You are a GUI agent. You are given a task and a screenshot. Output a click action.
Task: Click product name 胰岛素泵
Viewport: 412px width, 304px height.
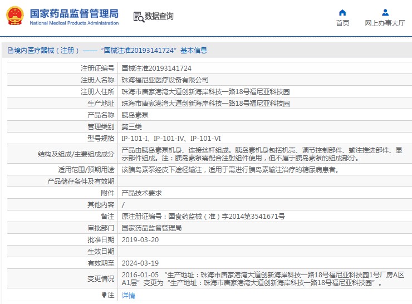pyautogui.click(x=135, y=115)
